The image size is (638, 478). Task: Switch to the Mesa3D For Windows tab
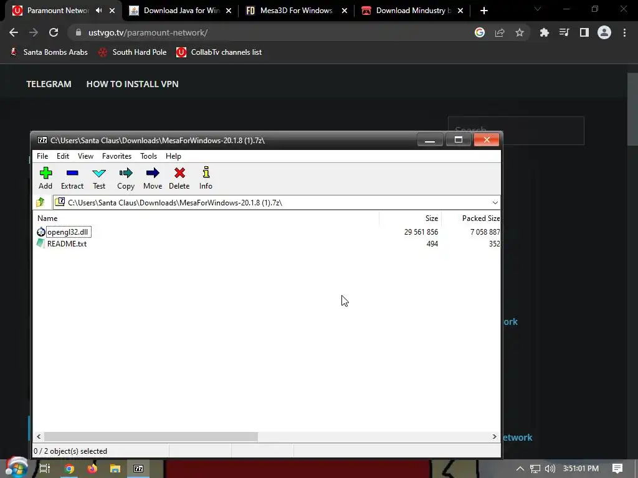(296, 11)
